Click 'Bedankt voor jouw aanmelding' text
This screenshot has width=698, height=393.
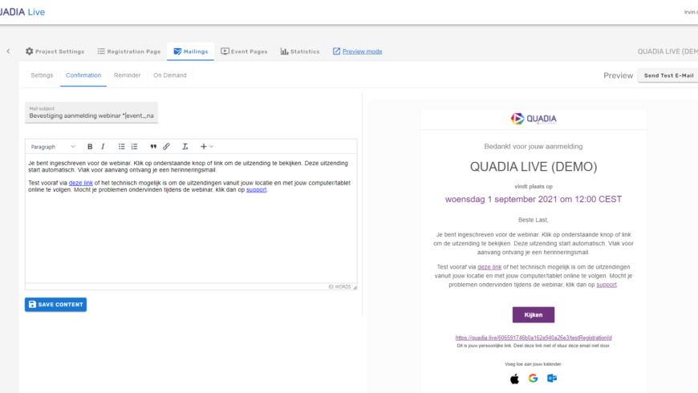534,147
